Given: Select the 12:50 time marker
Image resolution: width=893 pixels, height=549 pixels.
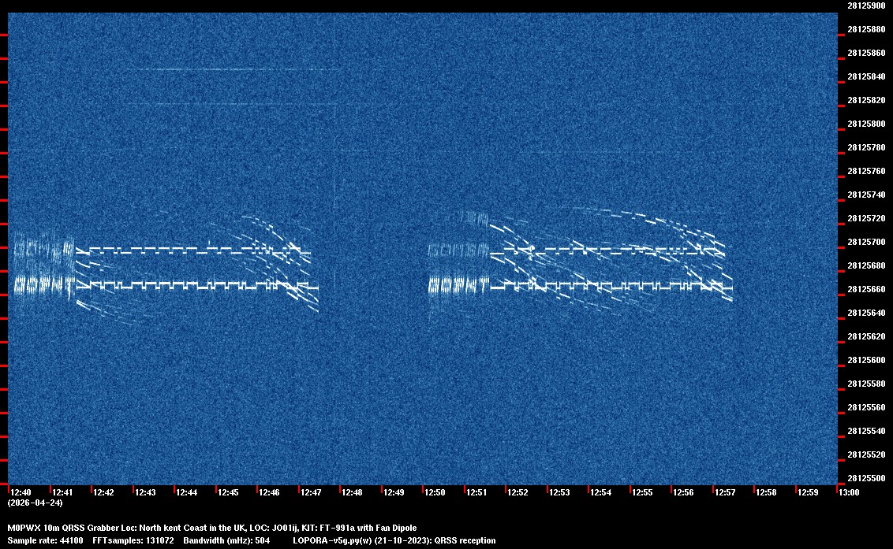Looking at the screenshot, I should [435, 492].
